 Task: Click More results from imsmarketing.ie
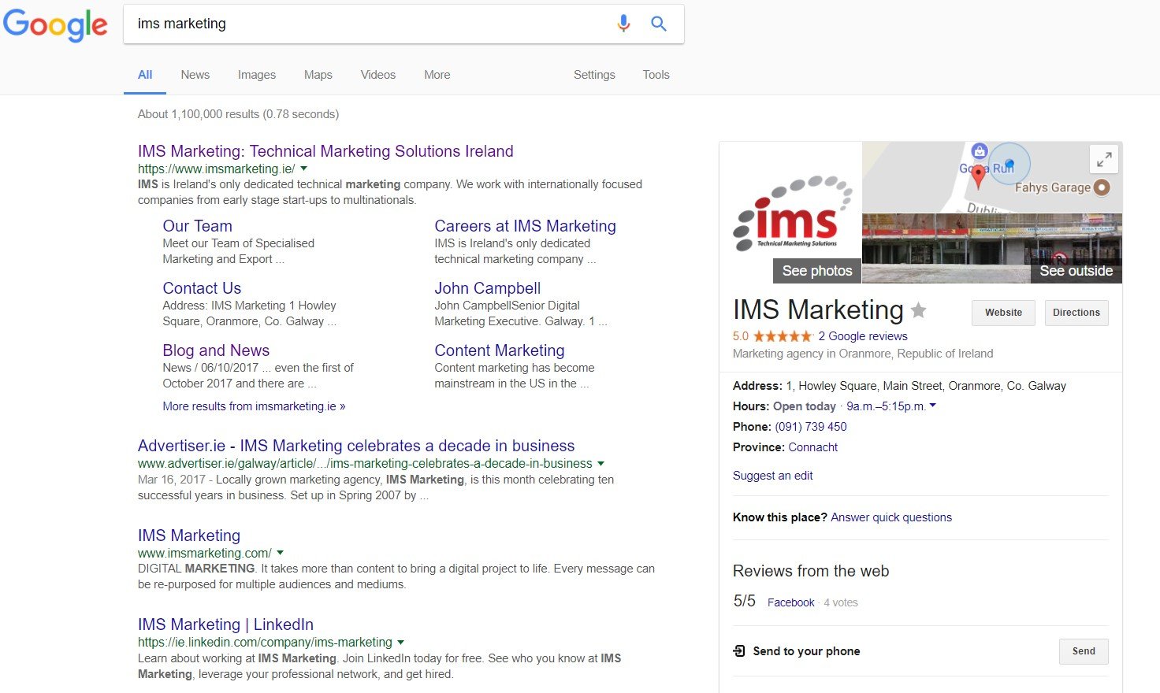(x=254, y=406)
